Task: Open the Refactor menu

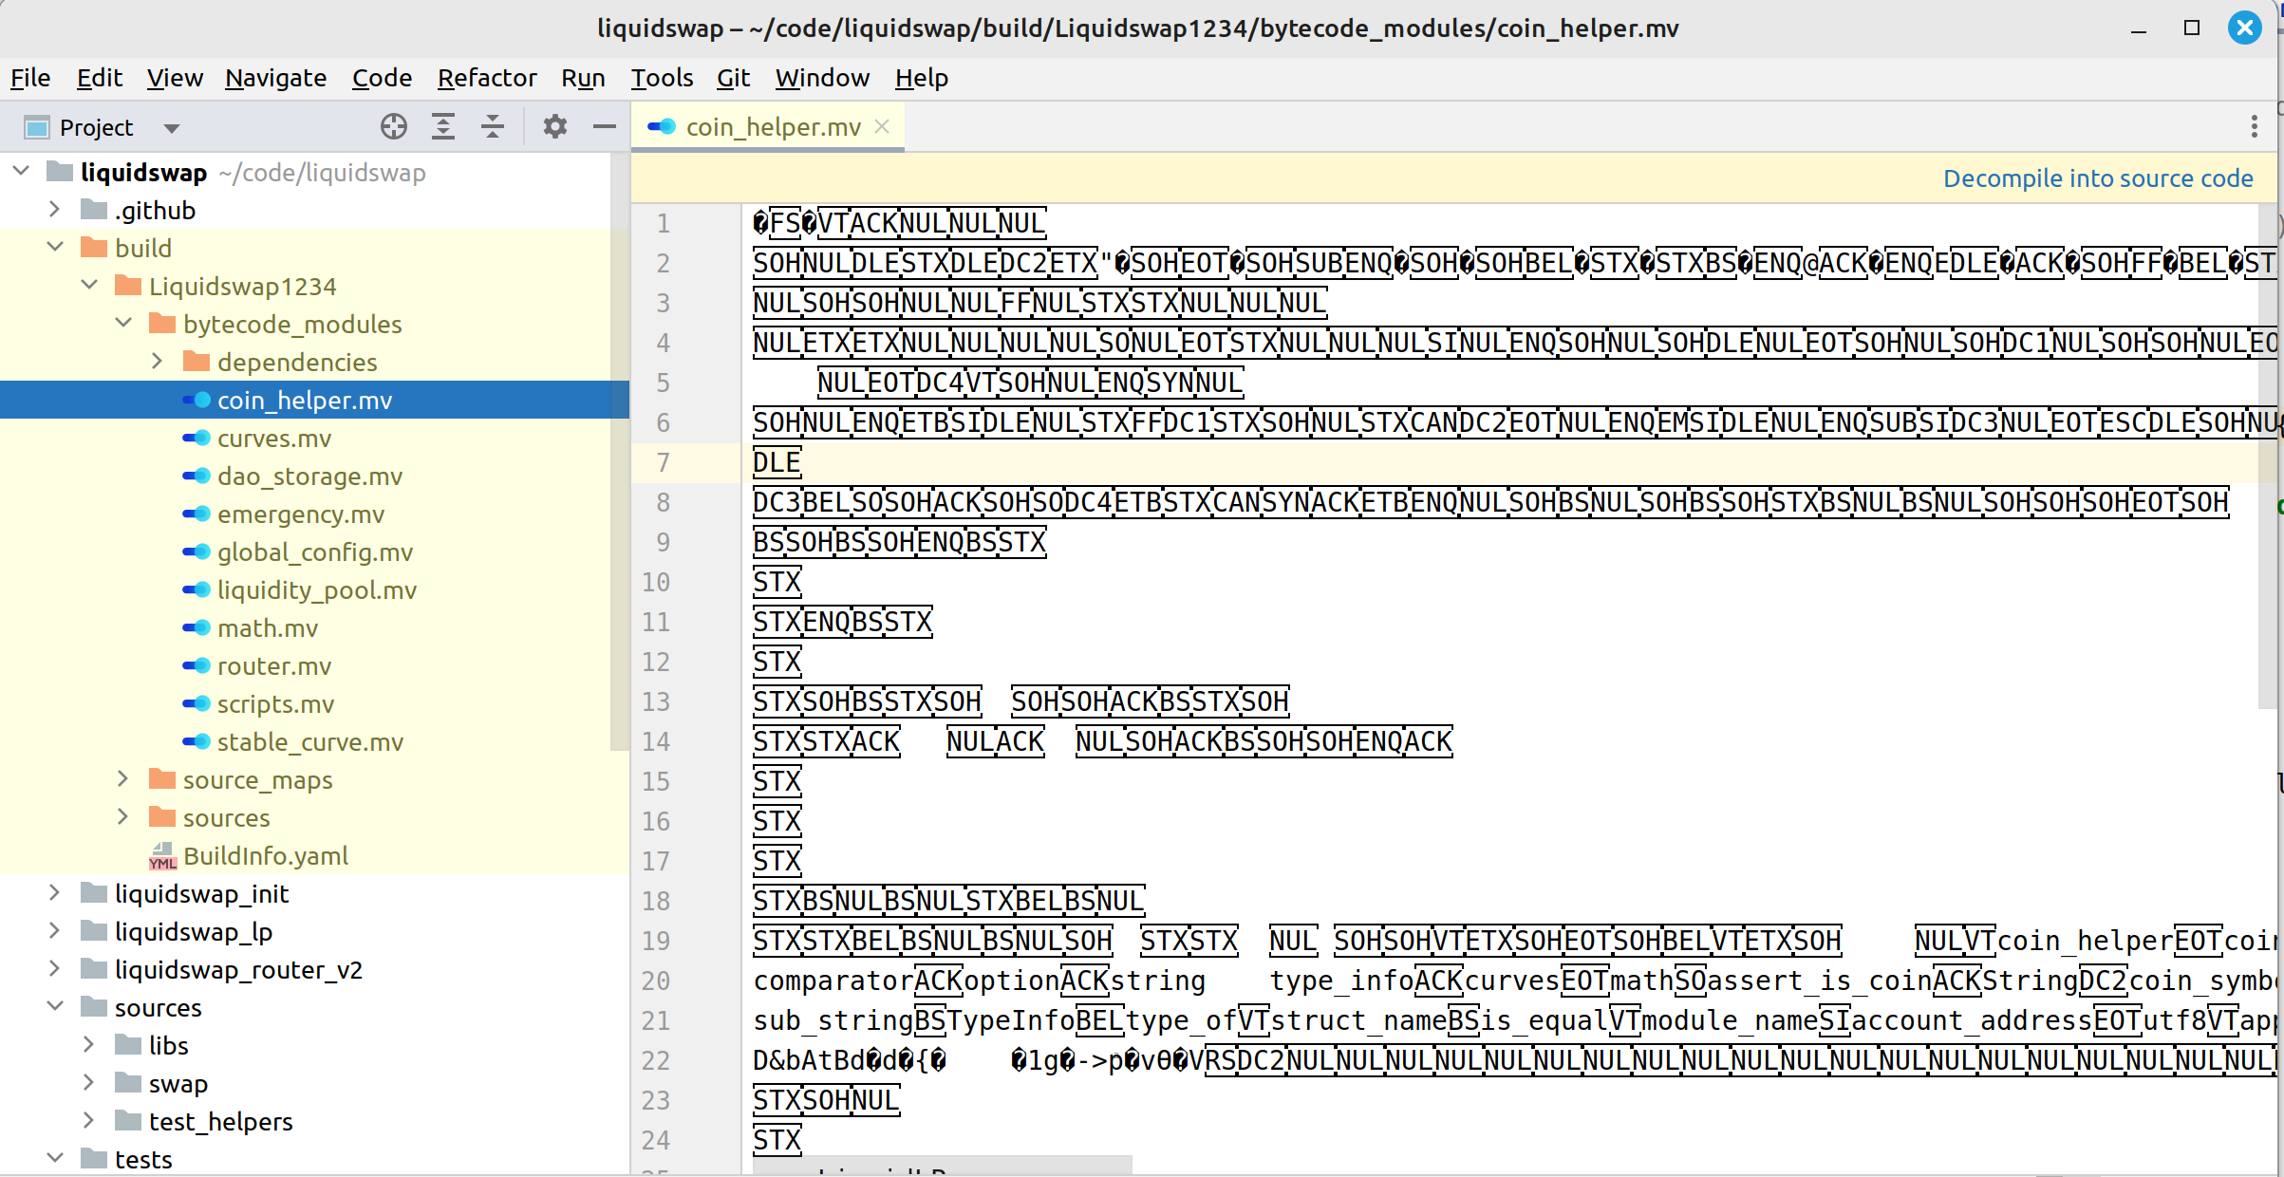Action: (x=487, y=78)
